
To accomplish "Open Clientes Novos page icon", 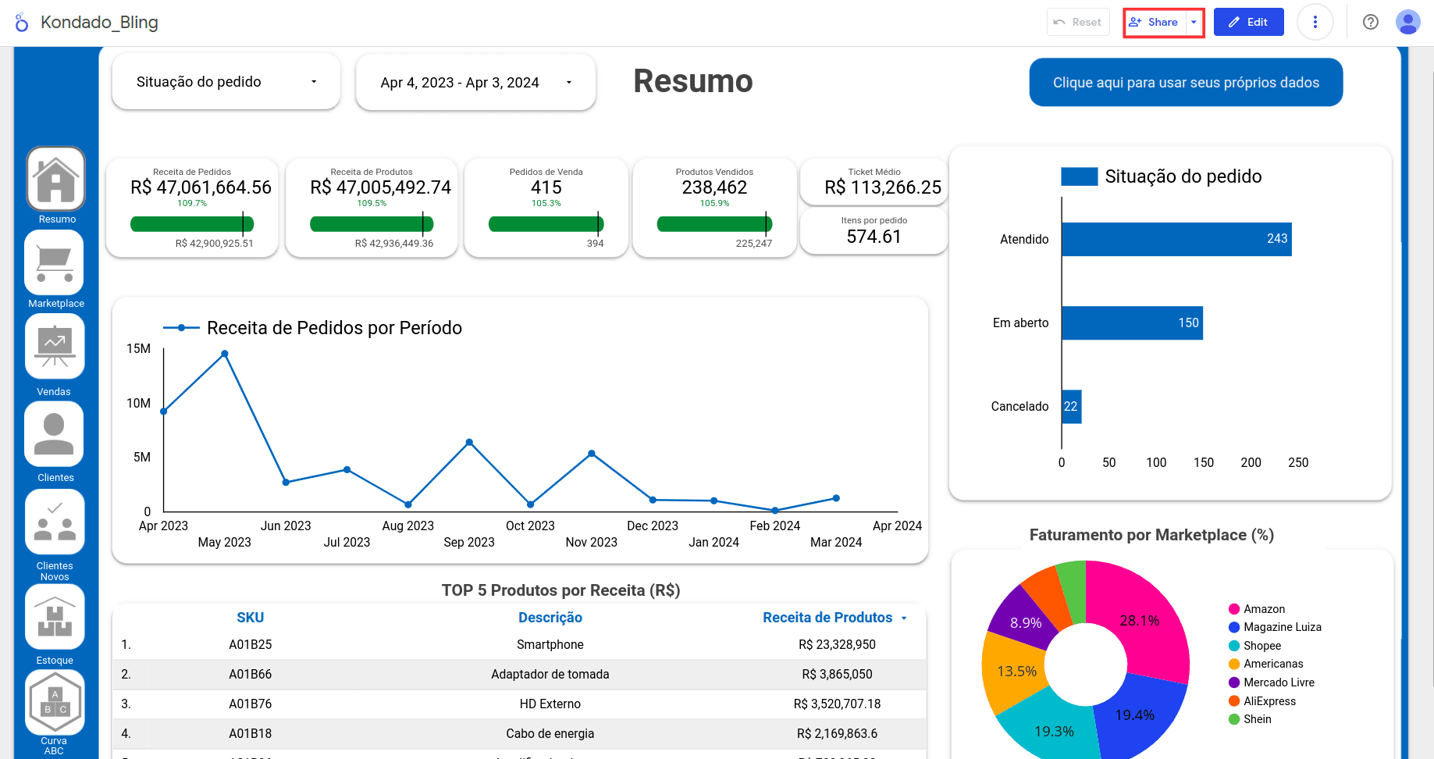I will point(55,521).
